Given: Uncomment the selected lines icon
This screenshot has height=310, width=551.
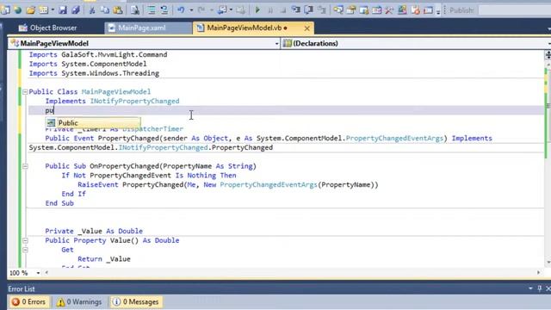Looking at the screenshot, I should coord(164,10).
